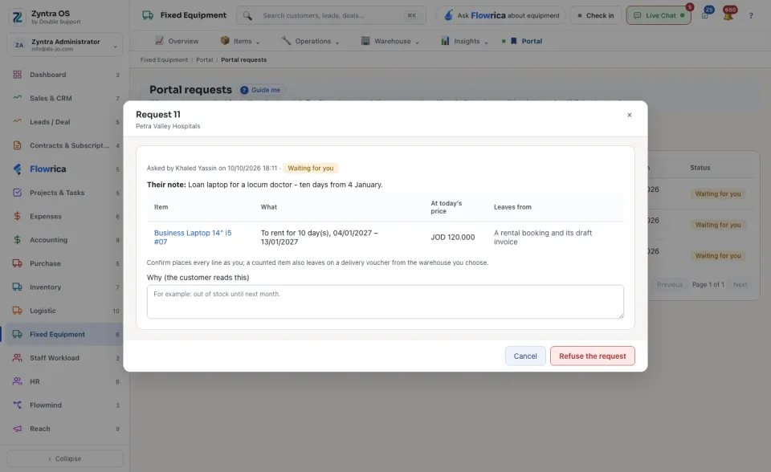Select the Inventory sidebar icon
This screenshot has height=472, width=771.
[17, 287]
